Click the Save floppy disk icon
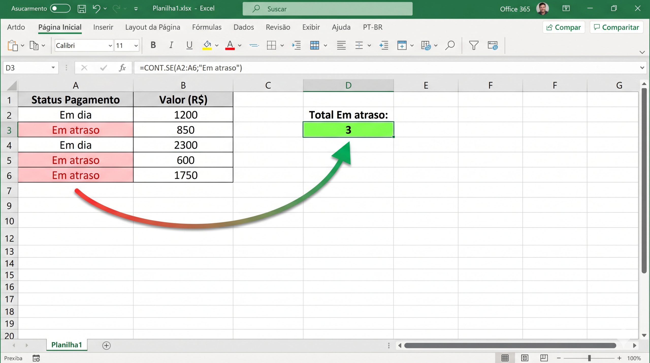 click(82, 9)
